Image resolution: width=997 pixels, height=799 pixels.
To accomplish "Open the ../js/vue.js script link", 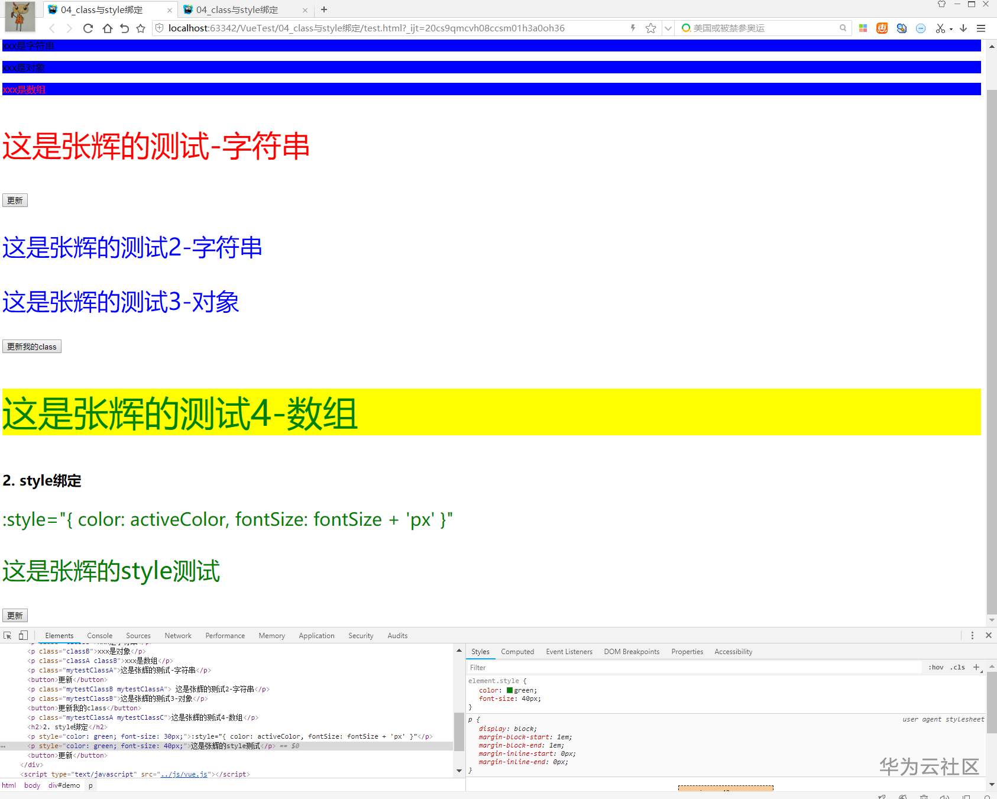I will tap(184, 774).
